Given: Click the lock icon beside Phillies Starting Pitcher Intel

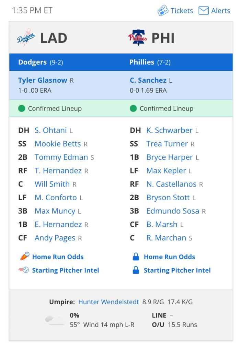Looking at the screenshot, I should pyautogui.click(x=136, y=270).
